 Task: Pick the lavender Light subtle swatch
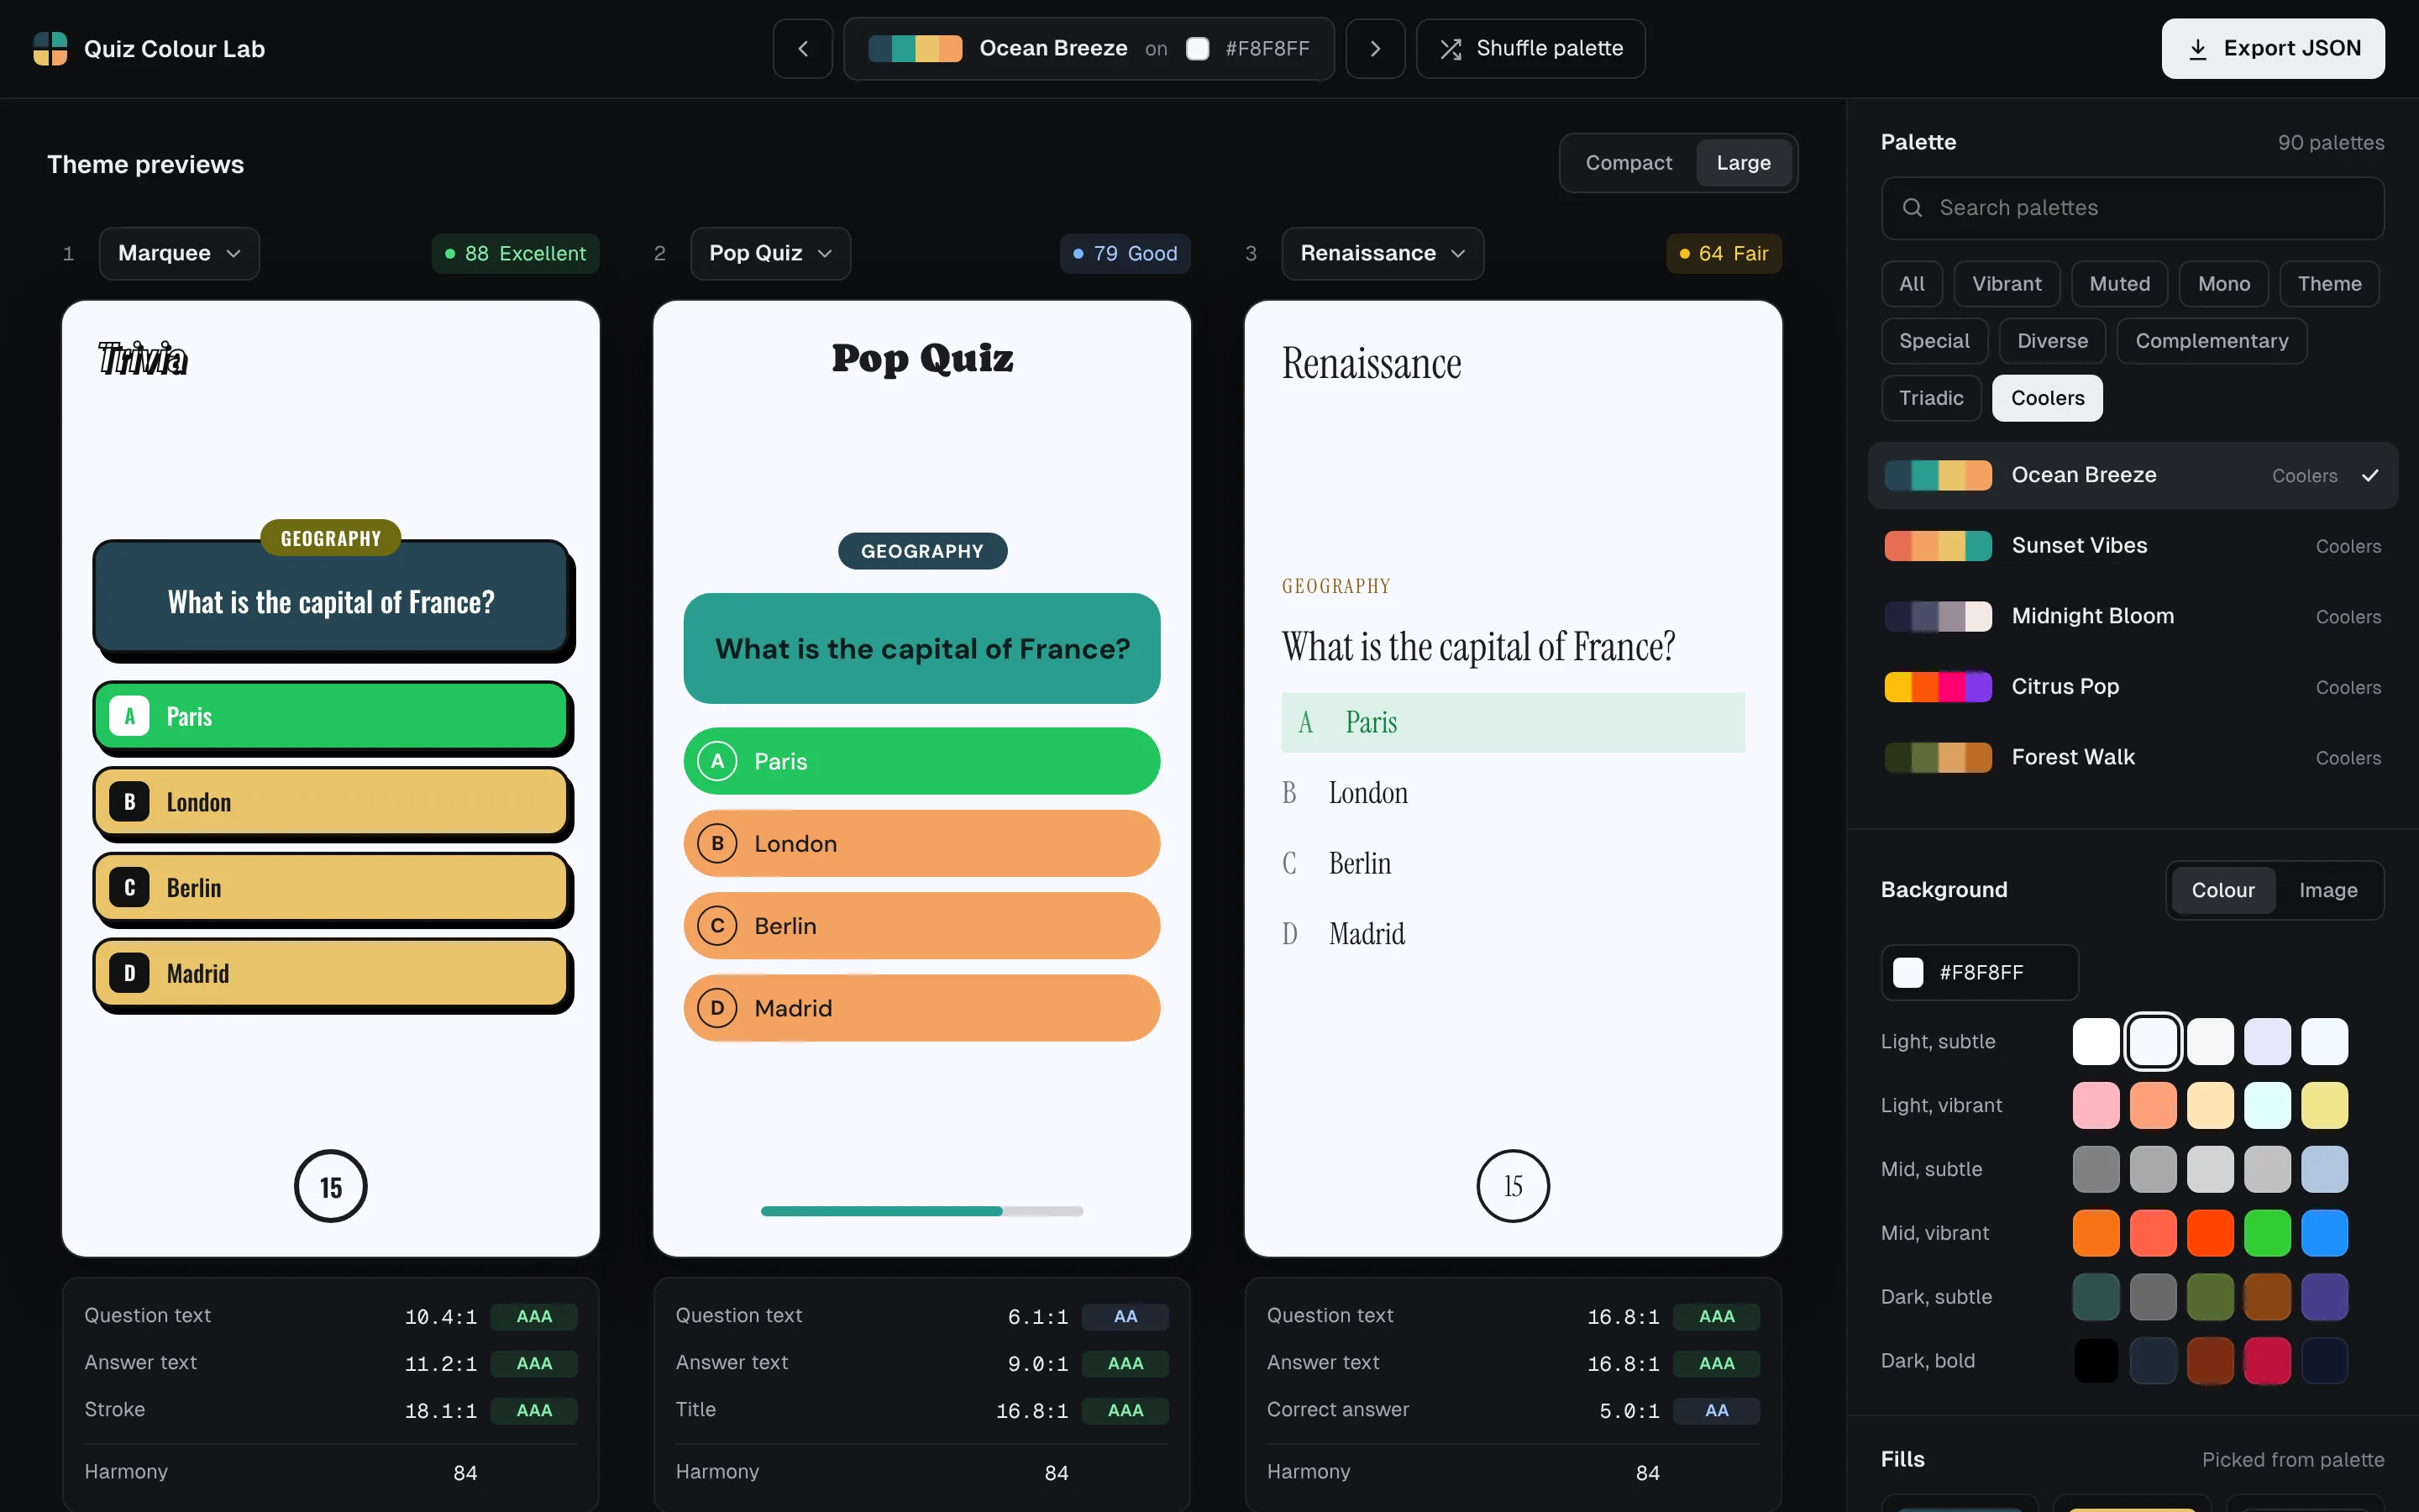pyautogui.click(x=2266, y=1042)
